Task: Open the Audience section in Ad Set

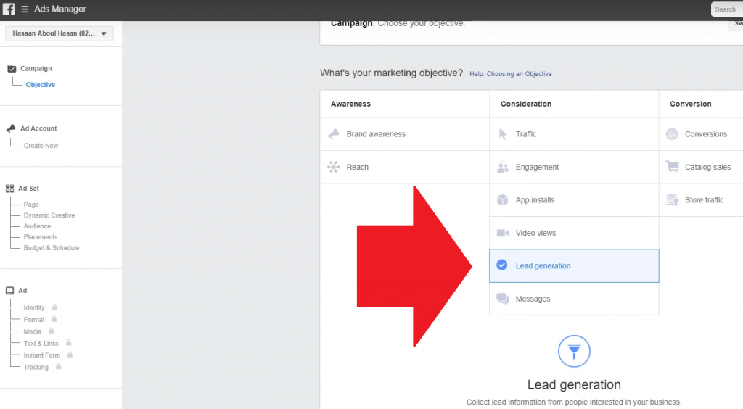Action: pyautogui.click(x=37, y=226)
